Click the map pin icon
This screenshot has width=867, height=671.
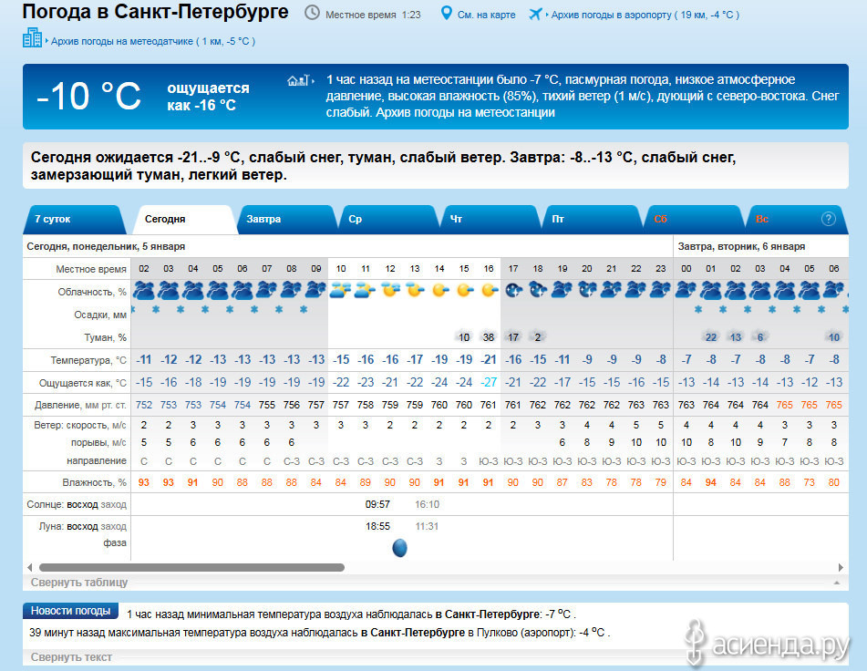446,14
